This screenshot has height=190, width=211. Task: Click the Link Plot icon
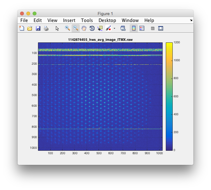point(123,28)
